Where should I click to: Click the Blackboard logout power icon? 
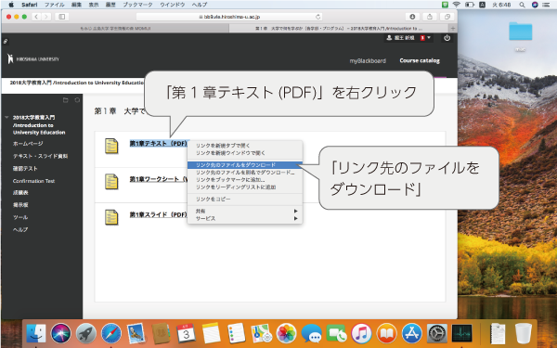pyautogui.click(x=447, y=38)
